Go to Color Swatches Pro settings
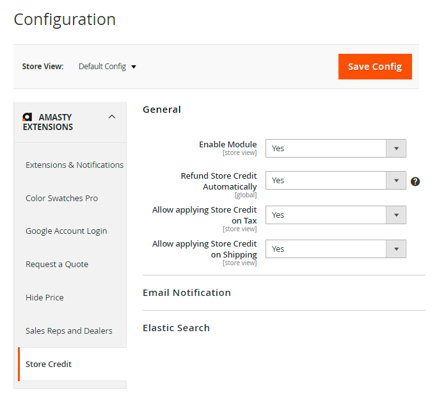 61,199
